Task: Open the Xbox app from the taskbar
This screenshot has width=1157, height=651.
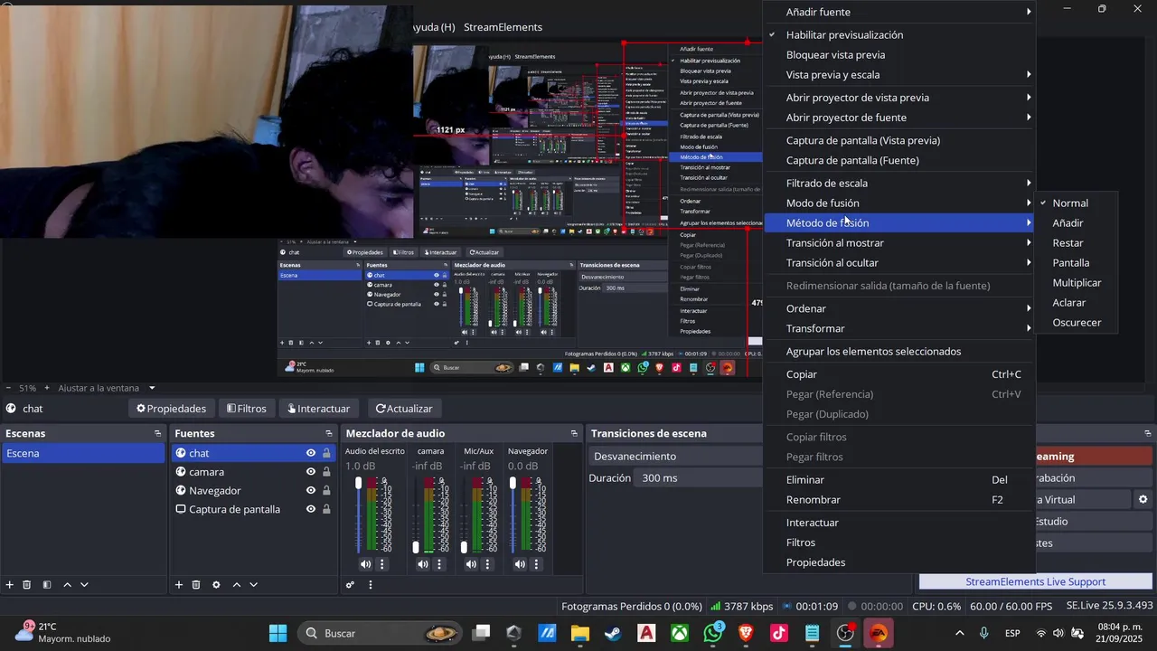Action: click(680, 633)
